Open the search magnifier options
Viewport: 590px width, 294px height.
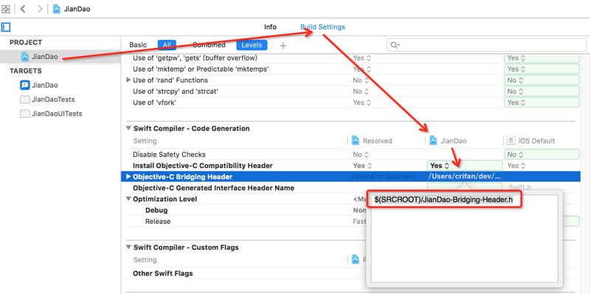(395, 45)
